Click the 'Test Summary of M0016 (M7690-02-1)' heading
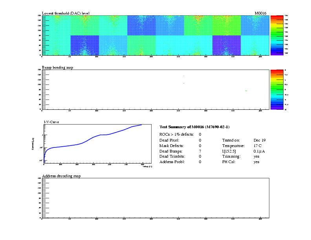The image size is (311, 240). 194,127
